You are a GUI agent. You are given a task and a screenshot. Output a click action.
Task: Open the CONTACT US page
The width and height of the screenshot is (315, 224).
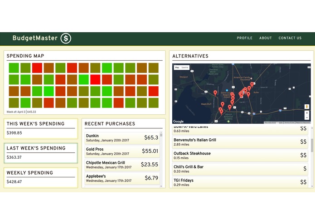pyautogui.click(x=290, y=38)
